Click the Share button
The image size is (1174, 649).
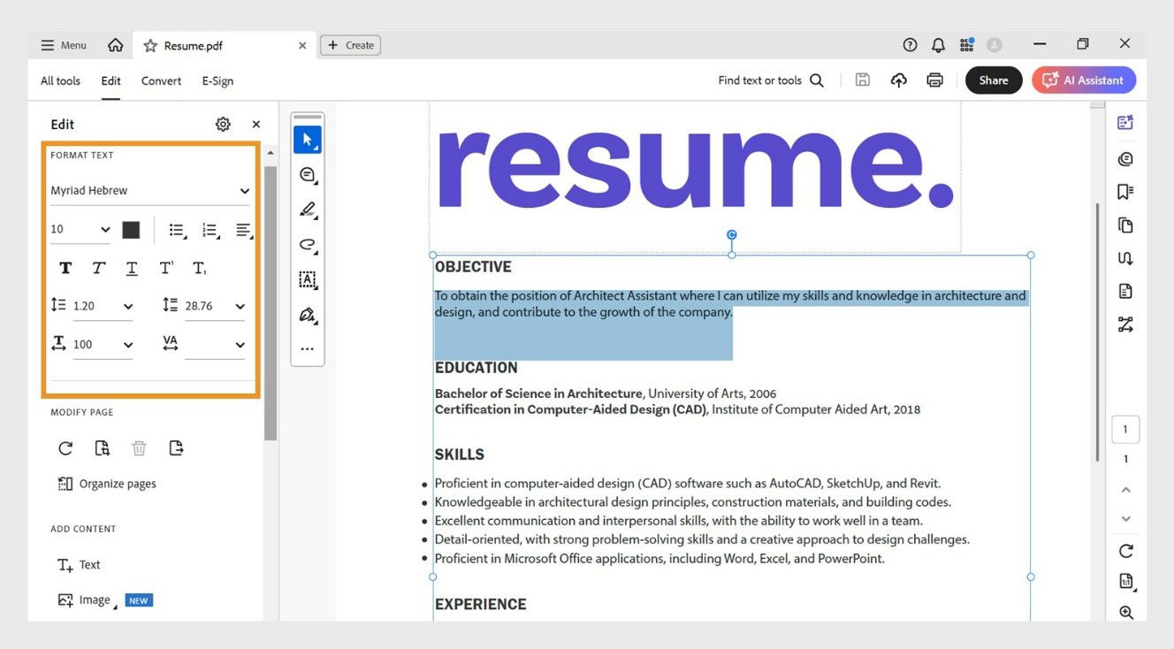pos(993,80)
